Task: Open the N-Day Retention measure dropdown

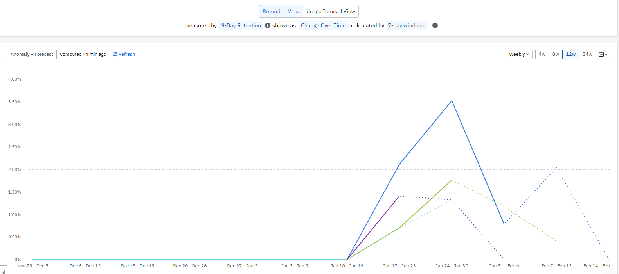Action: tap(241, 25)
